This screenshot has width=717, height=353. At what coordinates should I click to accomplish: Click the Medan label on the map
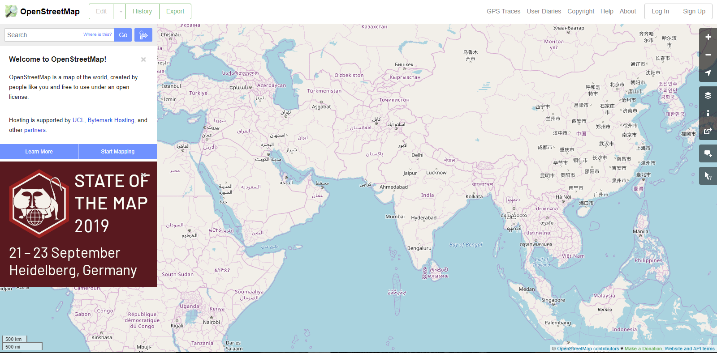(527, 289)
